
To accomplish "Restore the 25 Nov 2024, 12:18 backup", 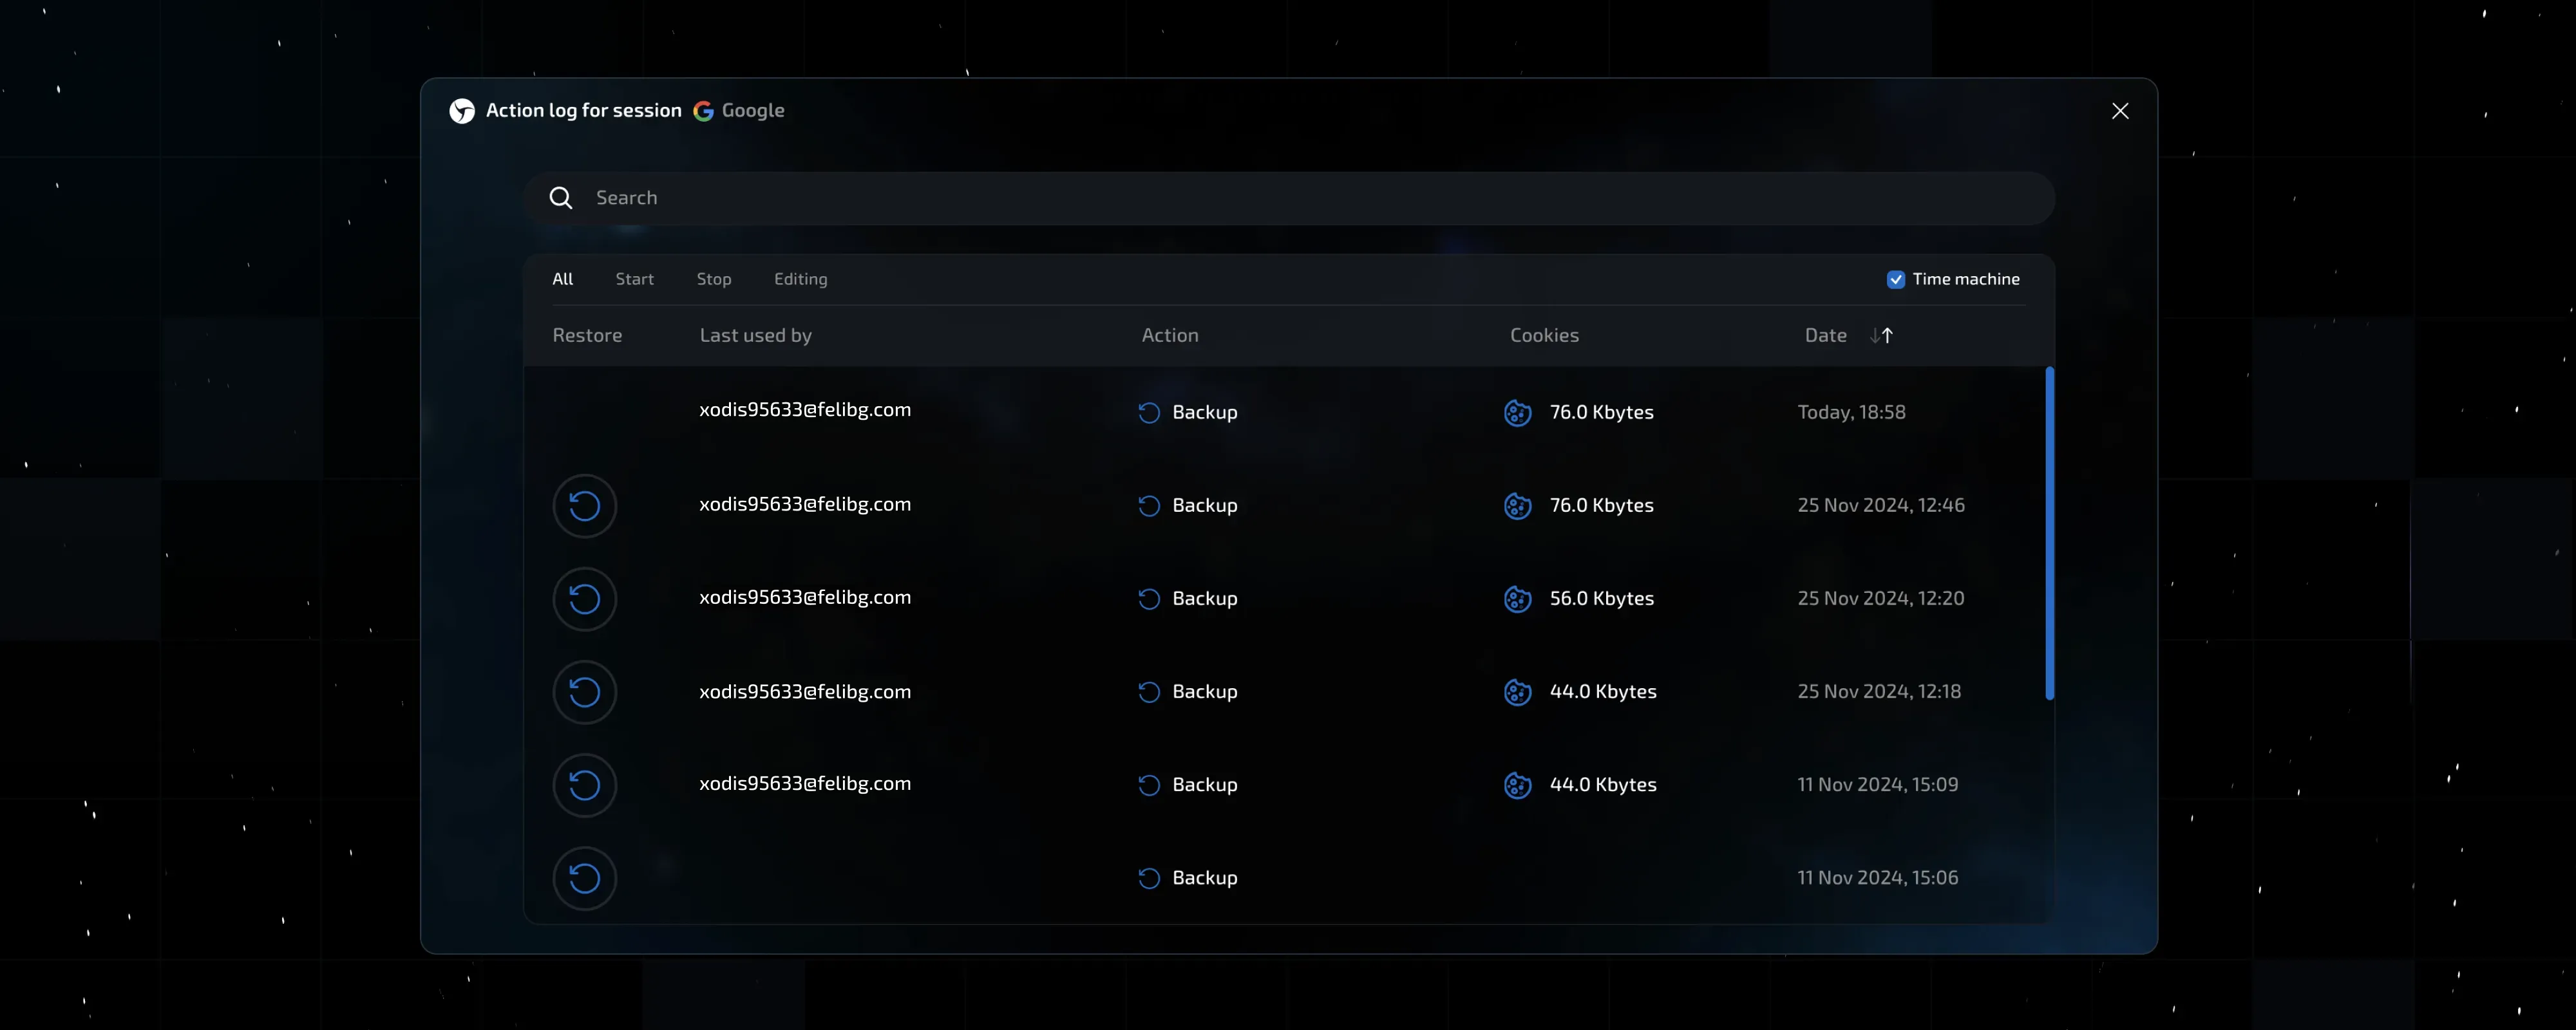I will 584,692.
